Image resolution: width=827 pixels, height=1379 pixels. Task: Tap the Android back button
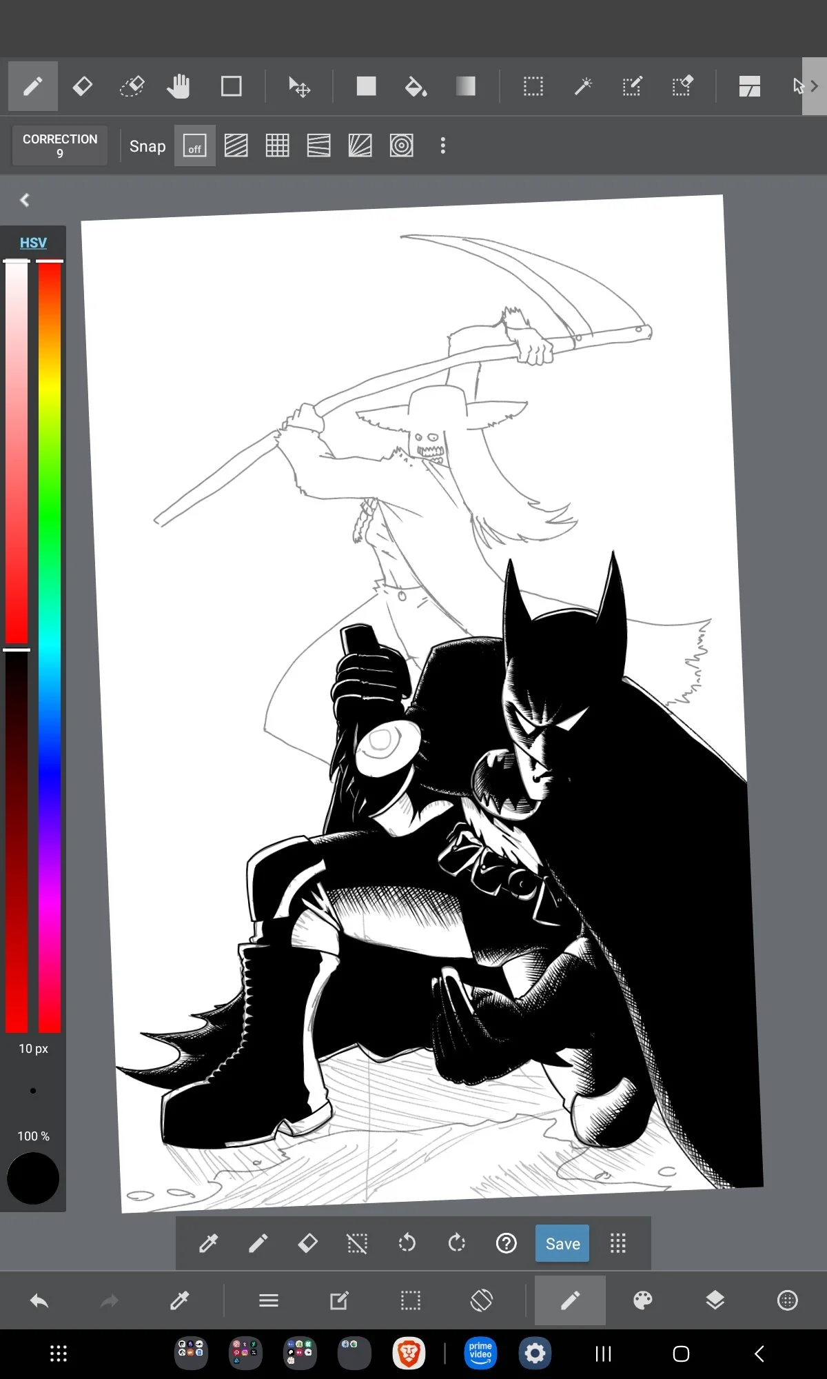point(759,1353)
